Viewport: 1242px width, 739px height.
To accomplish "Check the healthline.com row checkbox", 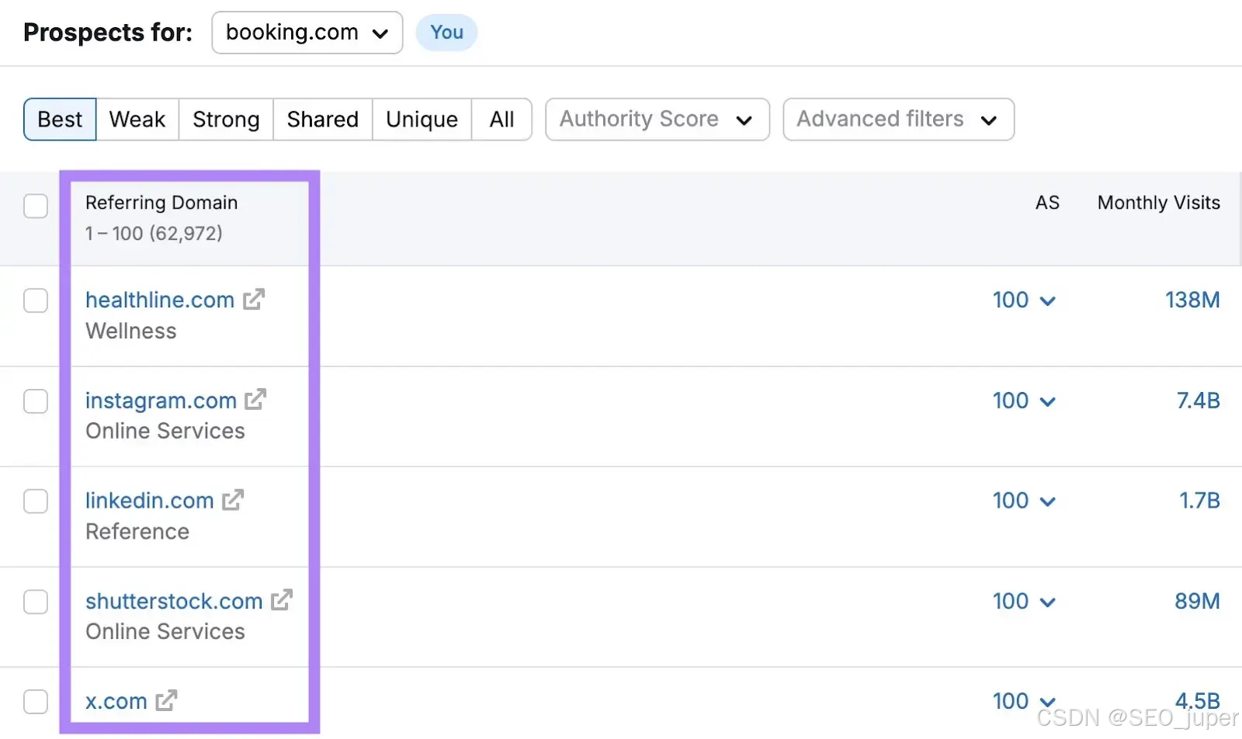I will click(x=36, y=300).
